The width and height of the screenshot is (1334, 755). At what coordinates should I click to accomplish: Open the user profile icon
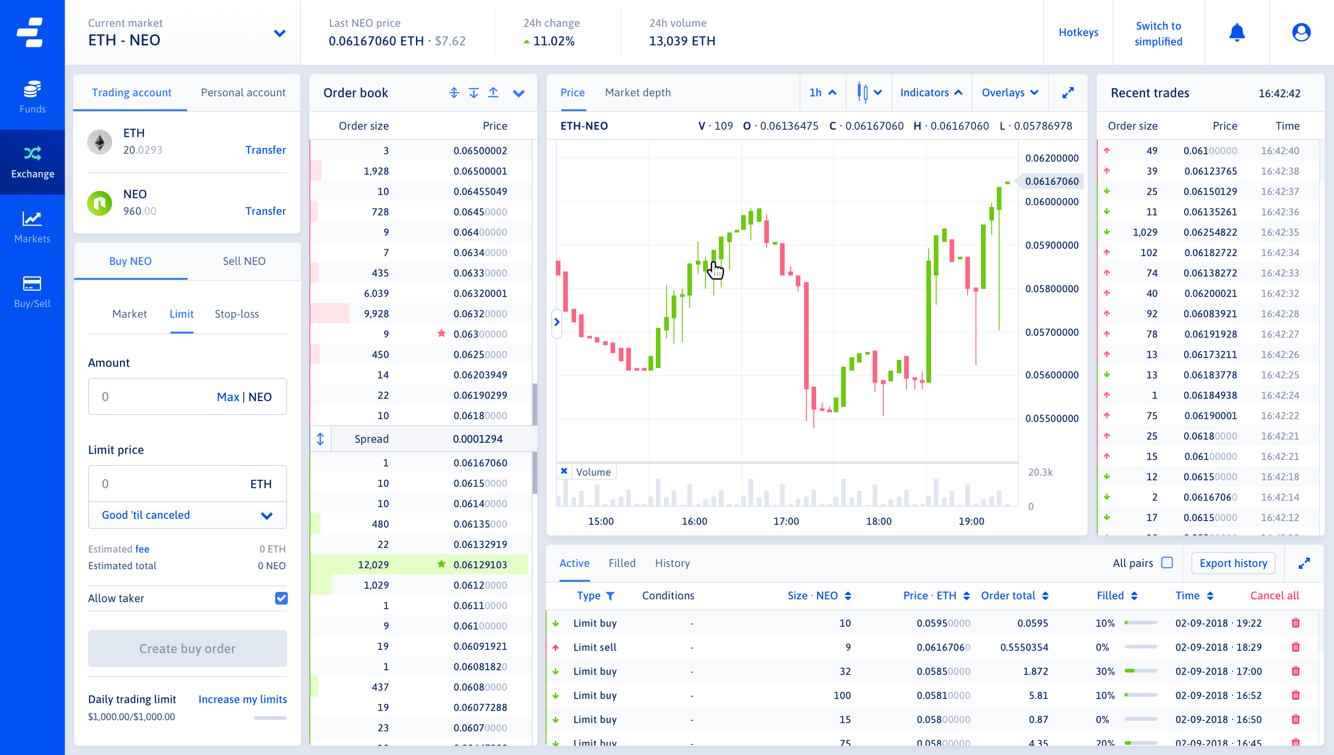[x=1300, y=33]
